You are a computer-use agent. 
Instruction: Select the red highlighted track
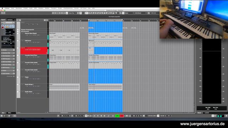point(34,50)
